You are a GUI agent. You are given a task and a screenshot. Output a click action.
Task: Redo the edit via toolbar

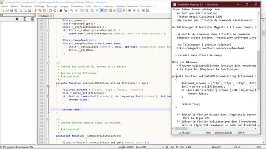coord(55,10)
